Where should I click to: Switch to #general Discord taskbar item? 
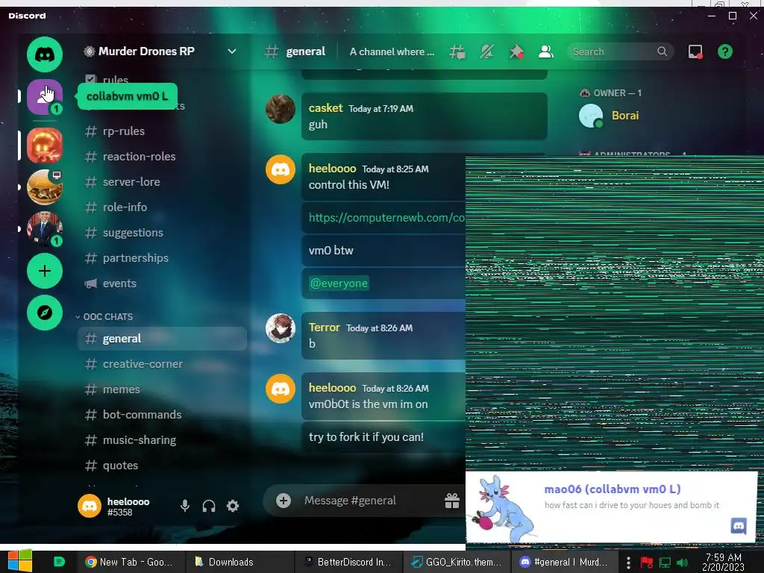click(x=564, y=562)
